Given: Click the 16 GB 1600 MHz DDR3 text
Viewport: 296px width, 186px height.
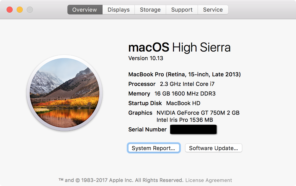Looking at the screenshot, I should (185, 94).
